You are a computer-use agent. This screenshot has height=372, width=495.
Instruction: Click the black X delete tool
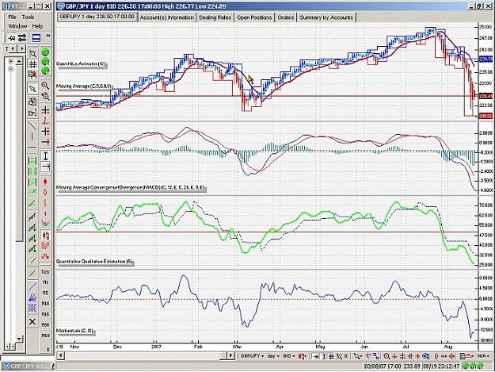tap(32, 322)
